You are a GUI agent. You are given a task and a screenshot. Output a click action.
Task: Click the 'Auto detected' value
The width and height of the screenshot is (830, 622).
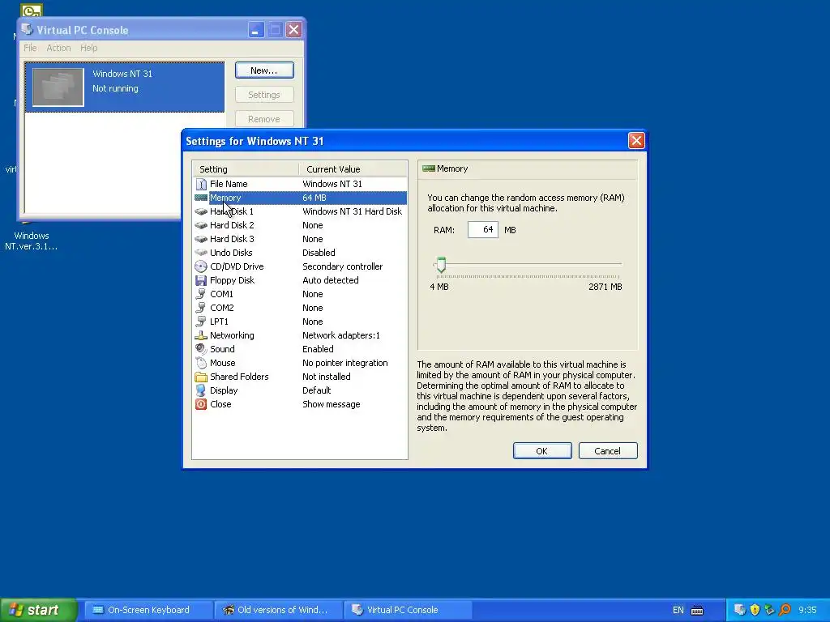[331, 280]
